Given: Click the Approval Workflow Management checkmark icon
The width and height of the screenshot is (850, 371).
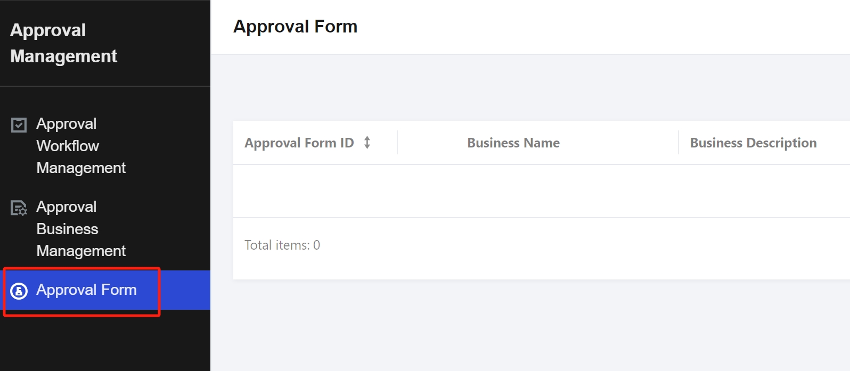Looking at the screenshot, I should click(19, 125).
